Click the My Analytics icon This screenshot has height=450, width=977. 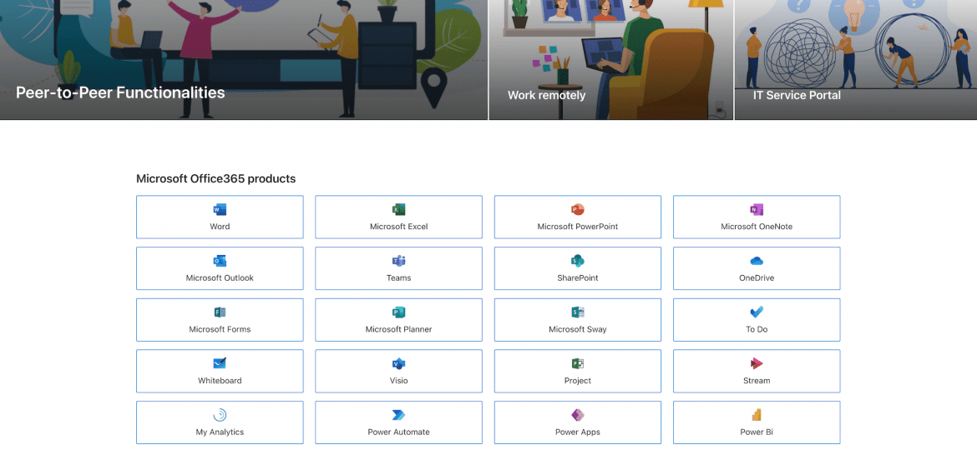pos(220,415)
